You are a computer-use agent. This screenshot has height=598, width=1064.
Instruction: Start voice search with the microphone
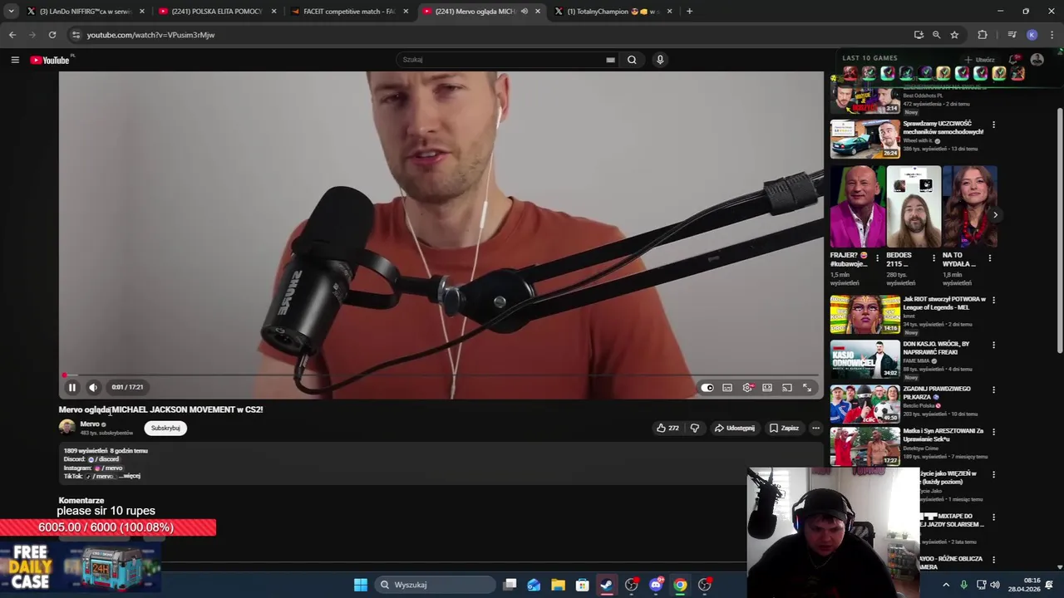coord(660,60)
